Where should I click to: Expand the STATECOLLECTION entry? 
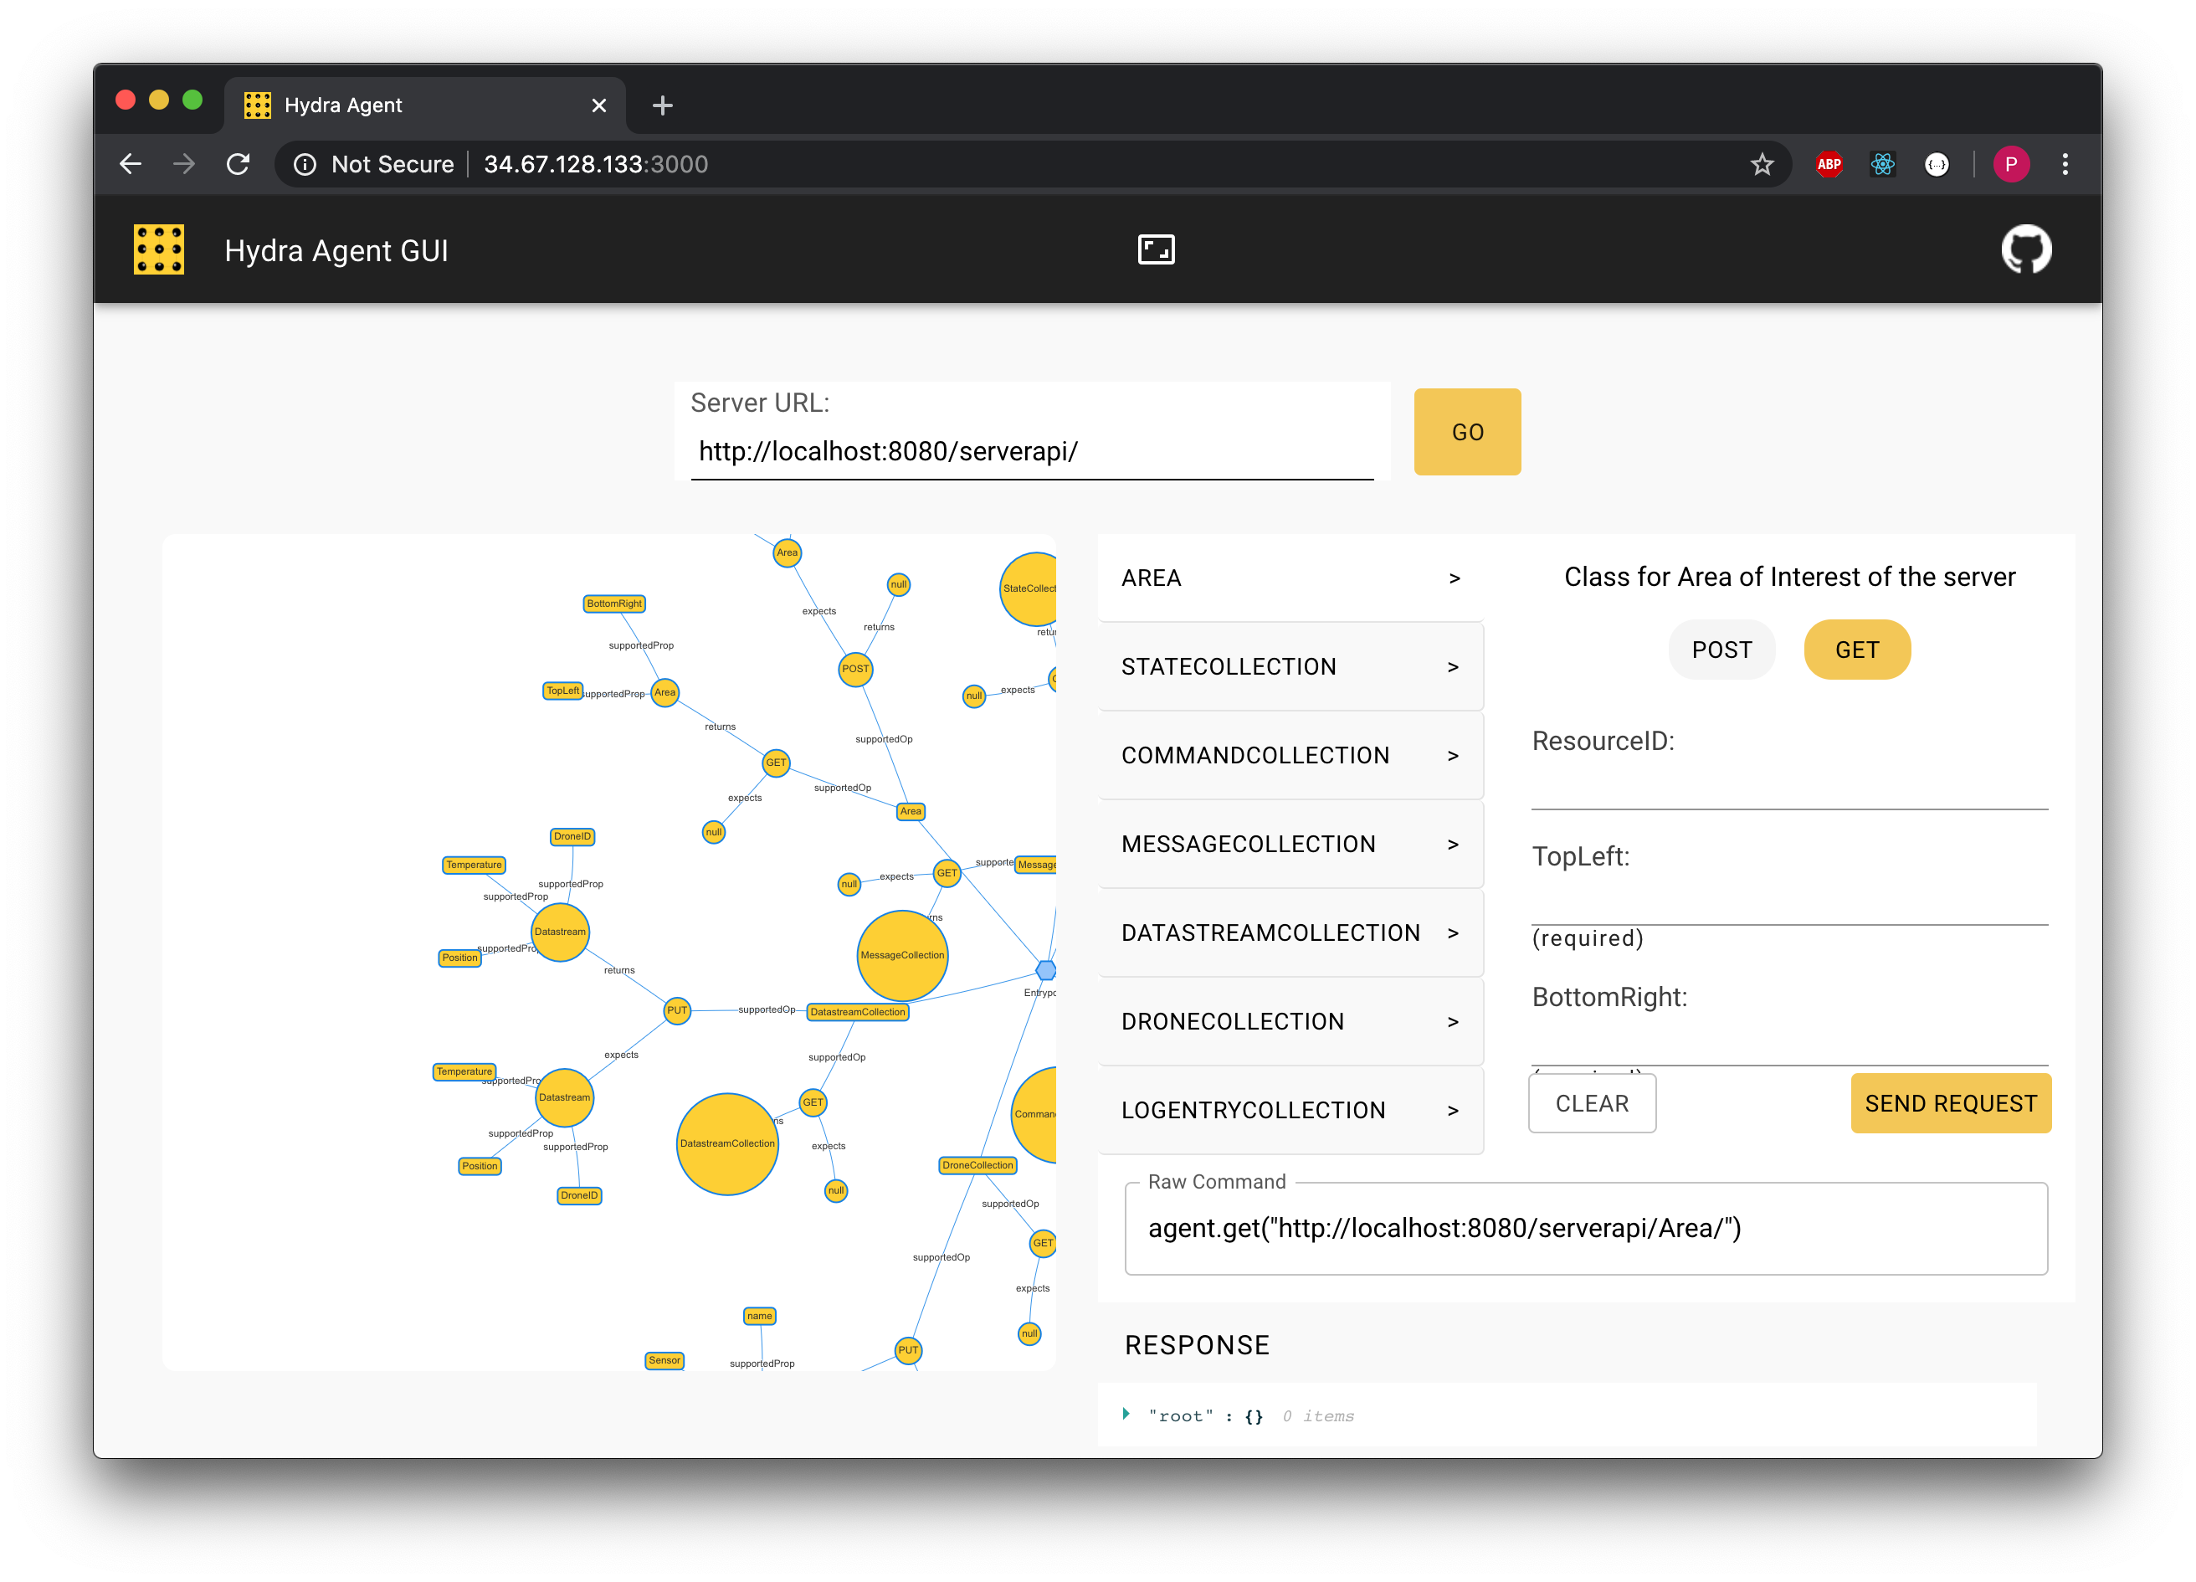click(x=1290, y=666)
